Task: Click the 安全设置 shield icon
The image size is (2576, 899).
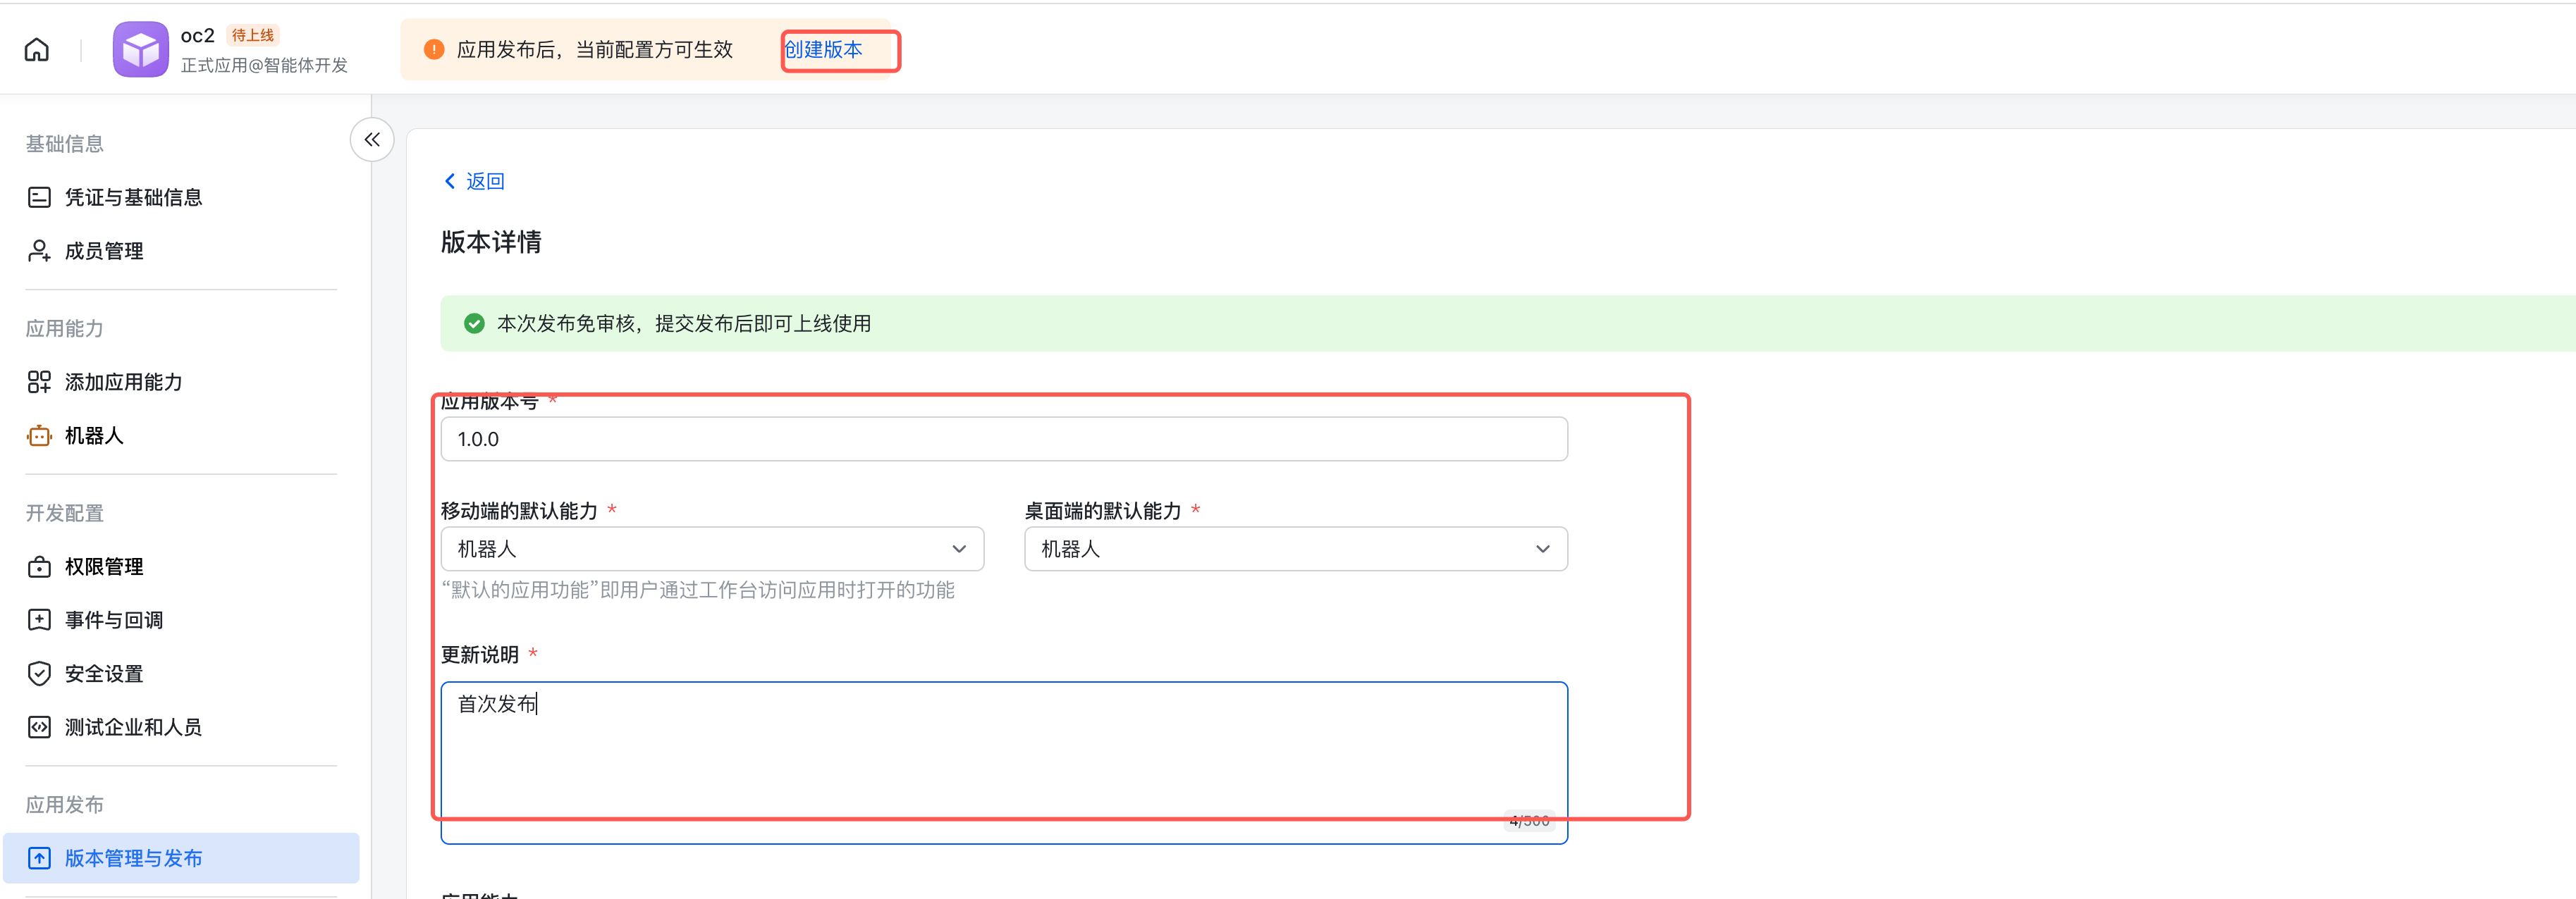Action: click(x=39, y=674)
